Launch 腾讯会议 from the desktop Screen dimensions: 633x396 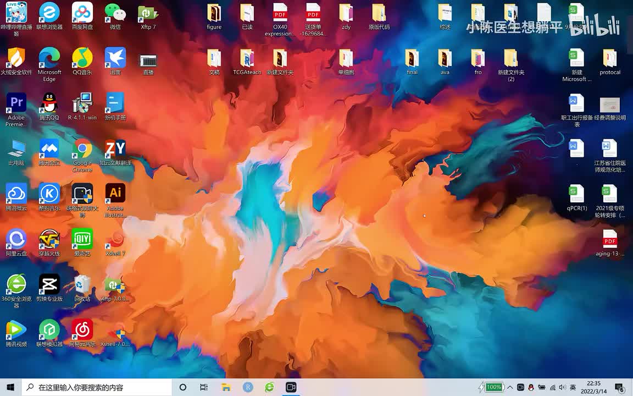[49, 152]
